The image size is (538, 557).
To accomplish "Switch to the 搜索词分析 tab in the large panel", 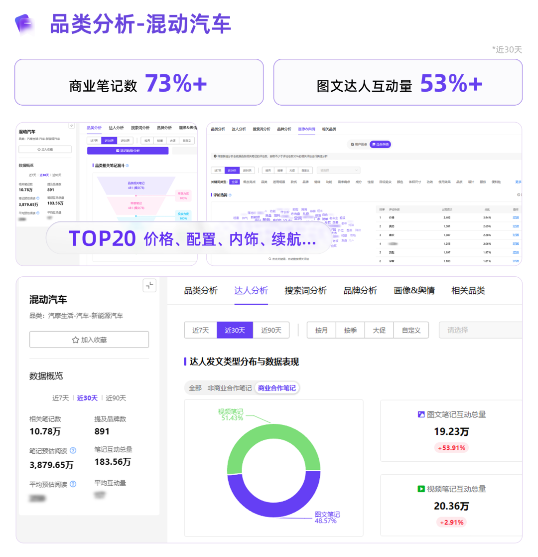I will (x=305, y=291).
